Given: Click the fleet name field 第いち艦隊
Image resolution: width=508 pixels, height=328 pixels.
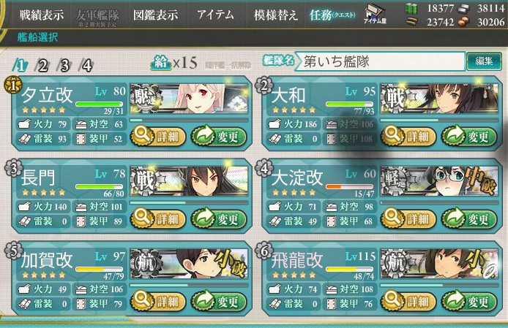Looking at the screenshot, I should pyautogui.click(x=381, y=61).
